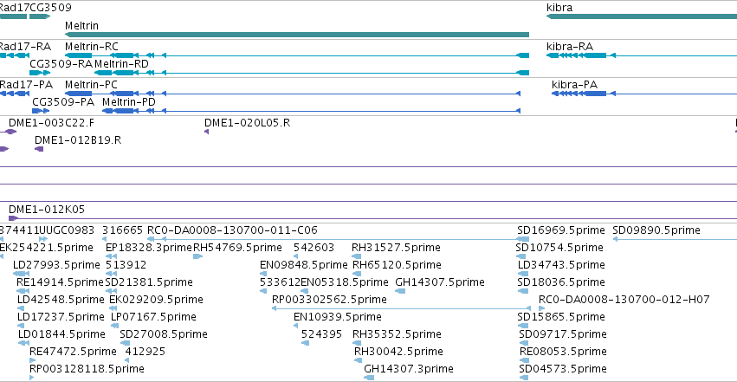The width and height of the screenshot is (737, 382).
Task: Click the LD27993.5prime label
Action: point(56,265)
